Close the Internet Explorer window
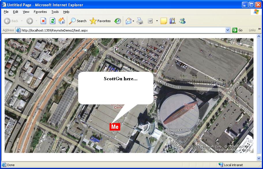 (x=258, y=5)
